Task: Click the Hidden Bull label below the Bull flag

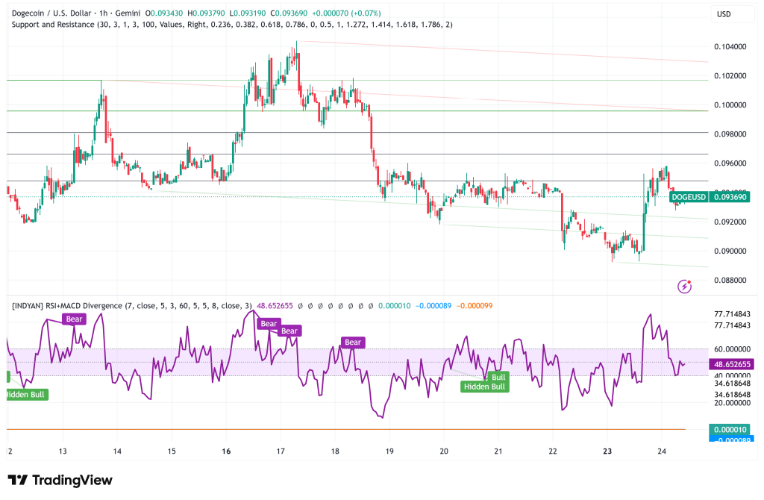Action: (485, 387)
